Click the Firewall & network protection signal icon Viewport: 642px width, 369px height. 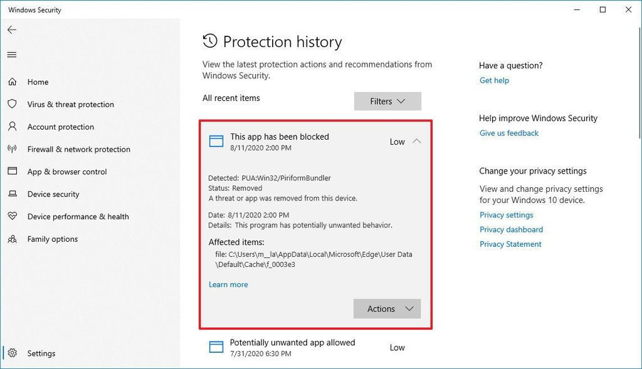pyautogui.click(x=12, y=149)
